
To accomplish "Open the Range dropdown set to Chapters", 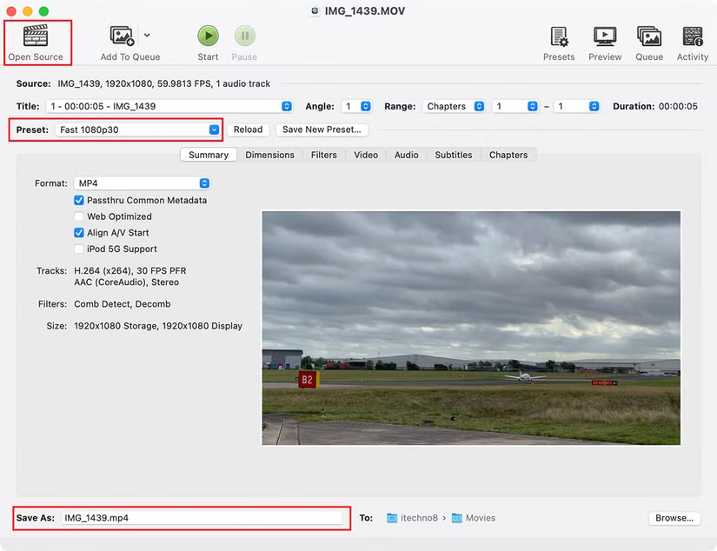I will 454,106.
